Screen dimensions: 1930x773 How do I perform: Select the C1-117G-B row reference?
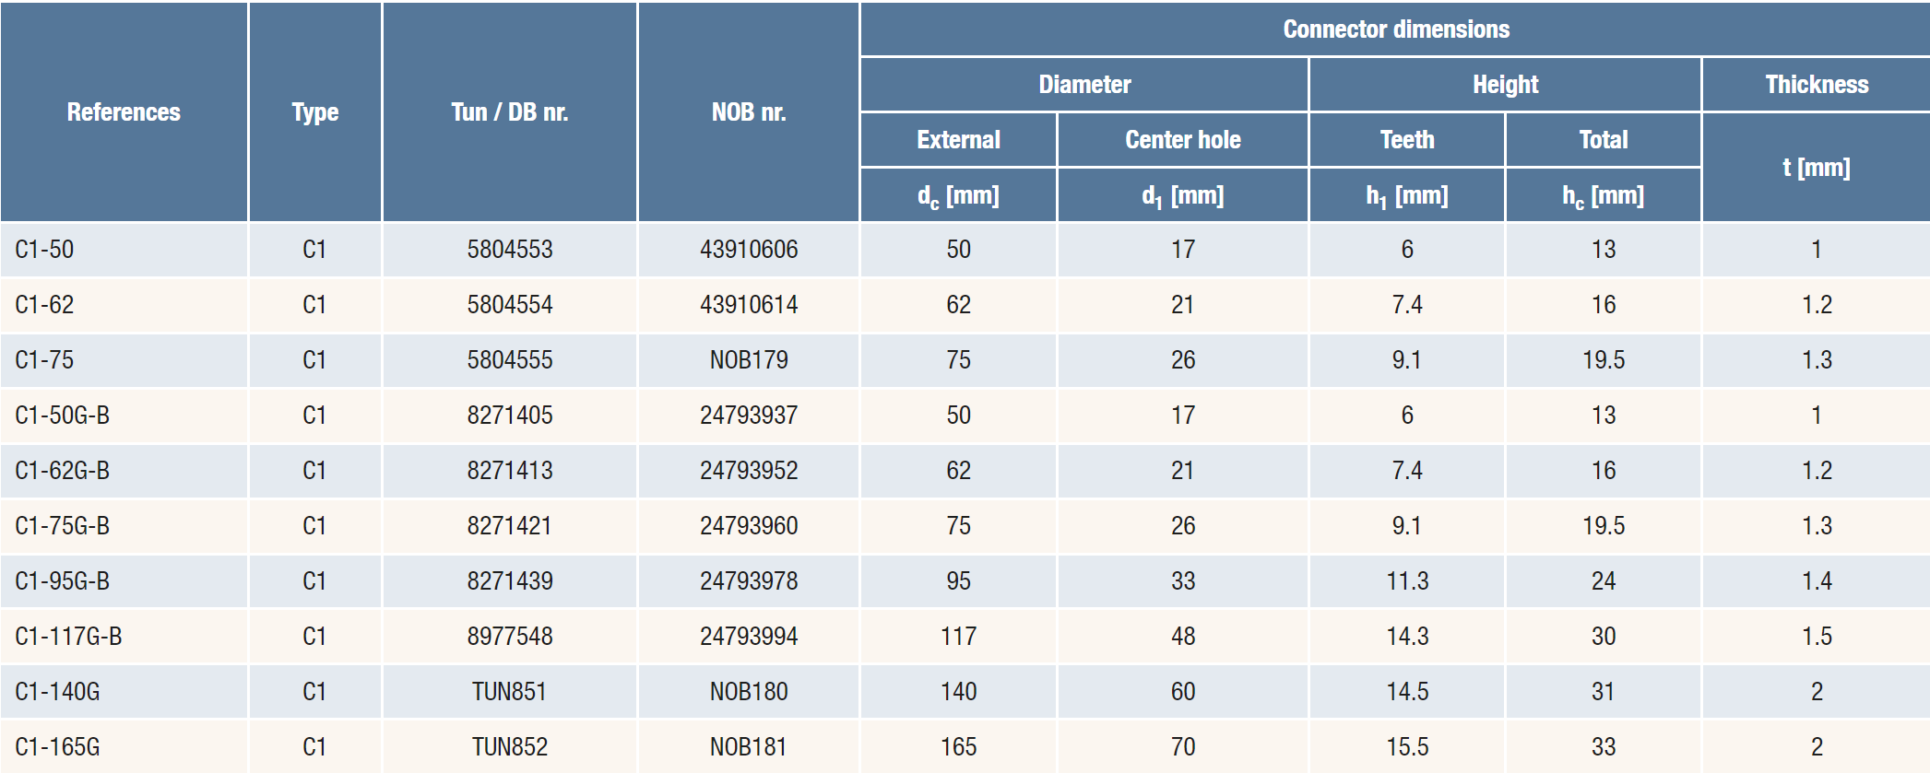coord(68,637)
